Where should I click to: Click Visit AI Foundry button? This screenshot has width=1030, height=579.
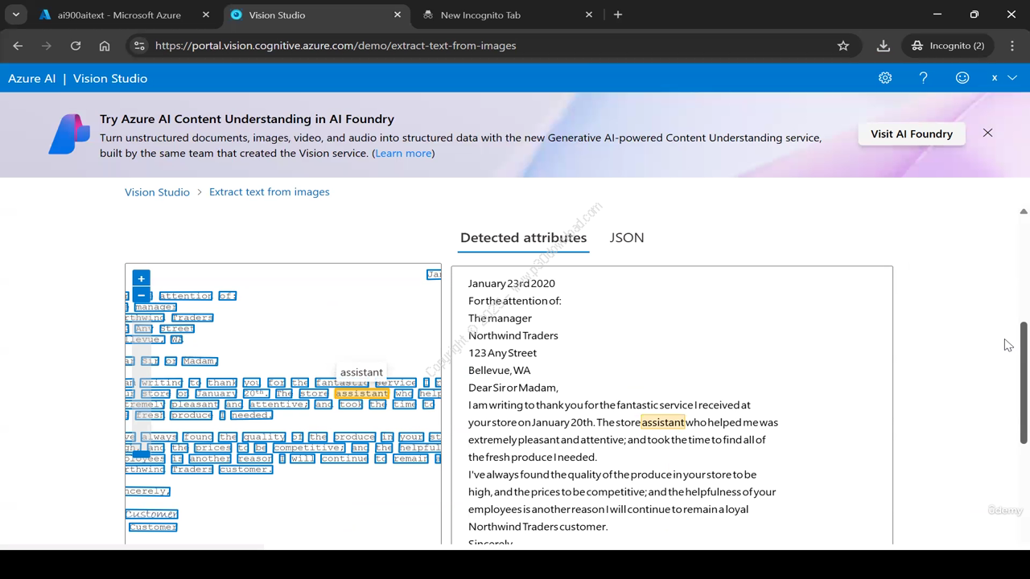912,133
